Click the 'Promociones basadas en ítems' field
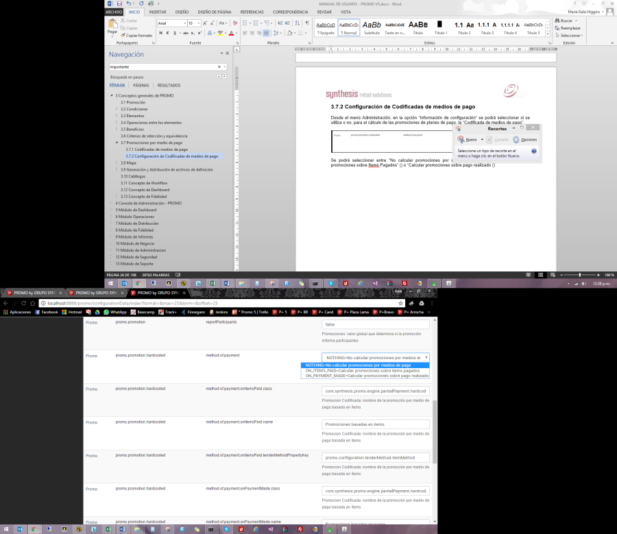Viewport: 617px width, 534px height. click(376, 424)
